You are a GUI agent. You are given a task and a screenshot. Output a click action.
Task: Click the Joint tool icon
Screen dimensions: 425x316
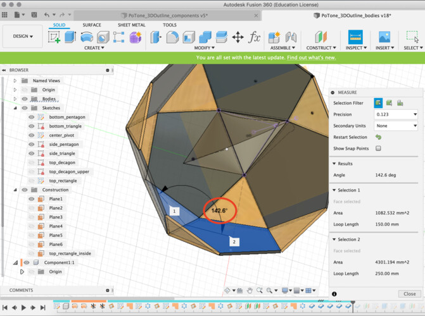[x=291, y=37]
